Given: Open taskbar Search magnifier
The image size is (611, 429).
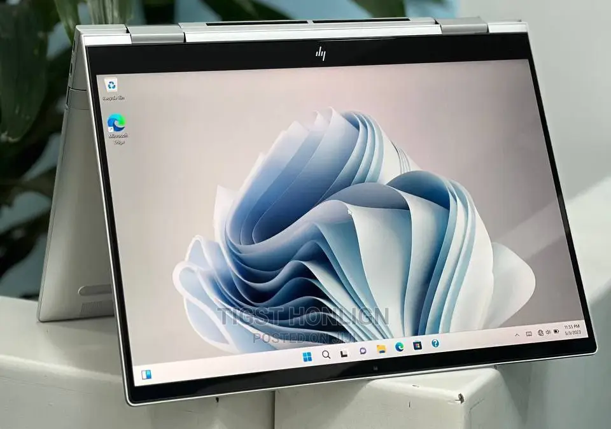Looking at the screenshot, I should [326, 355].
